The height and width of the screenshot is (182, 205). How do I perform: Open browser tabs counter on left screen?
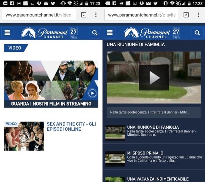coord(84,15)
